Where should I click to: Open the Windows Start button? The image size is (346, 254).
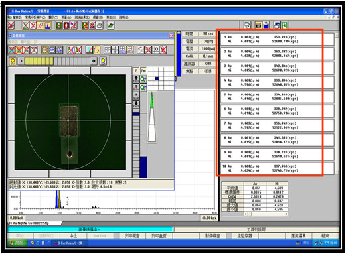(17, 243)
